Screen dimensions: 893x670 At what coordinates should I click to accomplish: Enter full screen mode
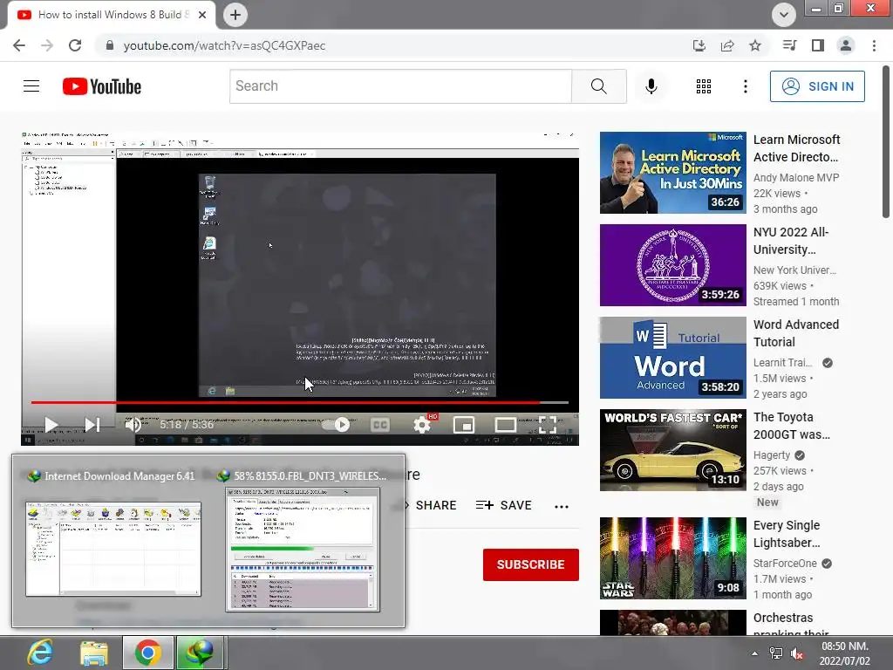pos(548,425)
